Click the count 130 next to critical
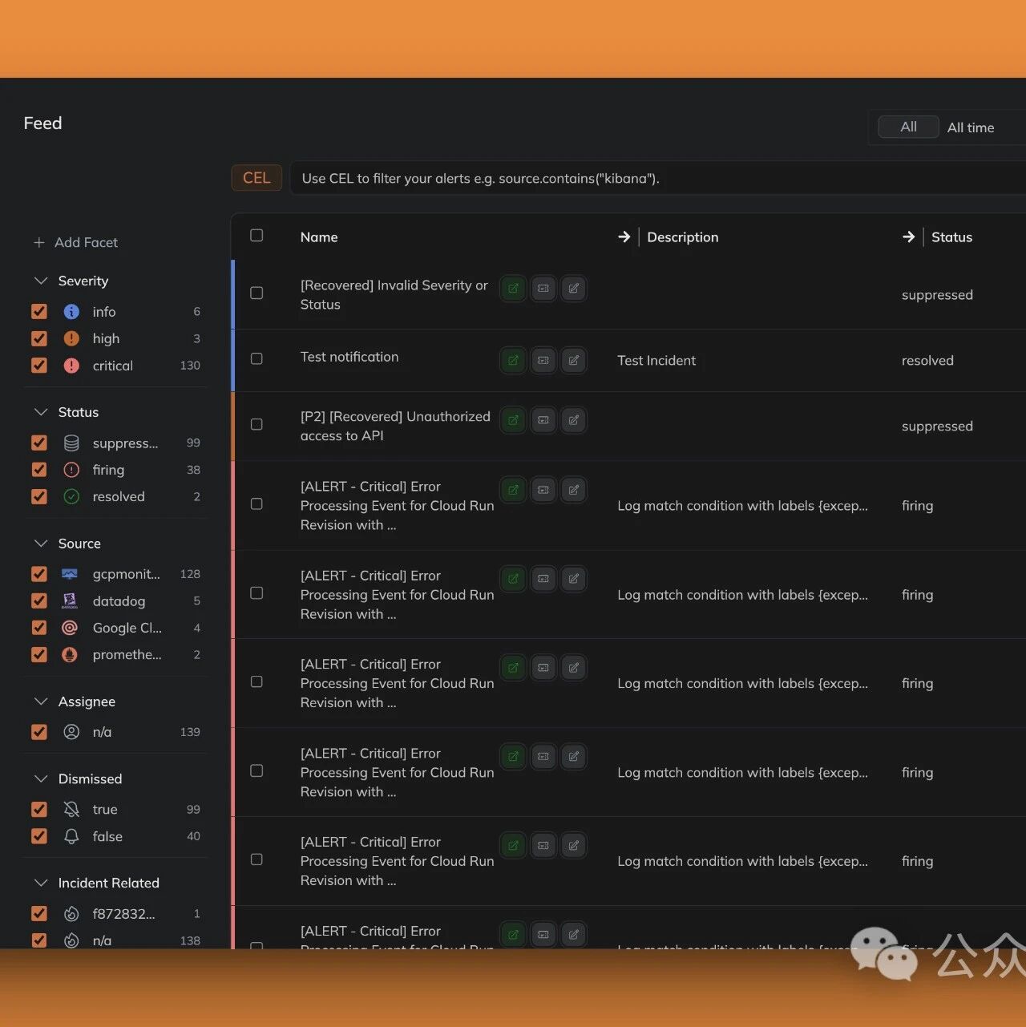Viewport: 1026px width, 1027px height. (x=190, y=366)
